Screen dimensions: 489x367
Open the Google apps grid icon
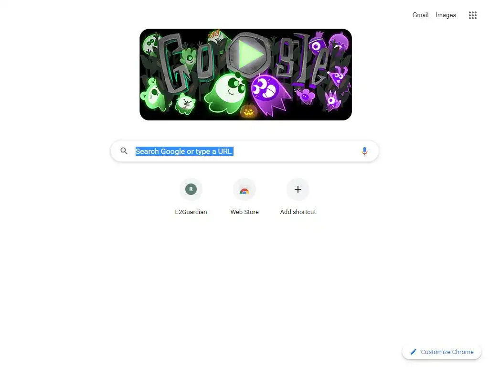coord(472,15)
